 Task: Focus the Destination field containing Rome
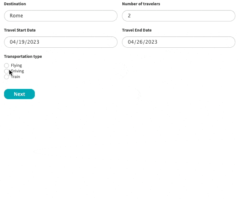(x=61, y=16)
